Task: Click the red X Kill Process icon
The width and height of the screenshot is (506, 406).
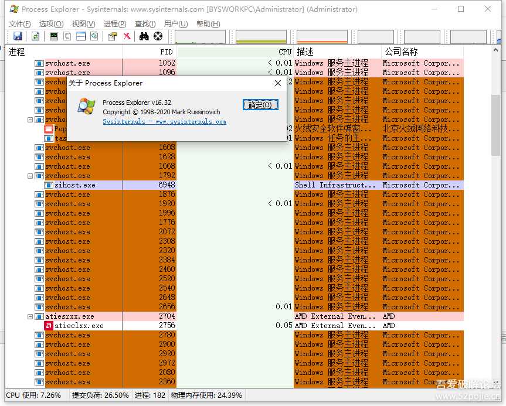Action: click(x=127, y=36)
